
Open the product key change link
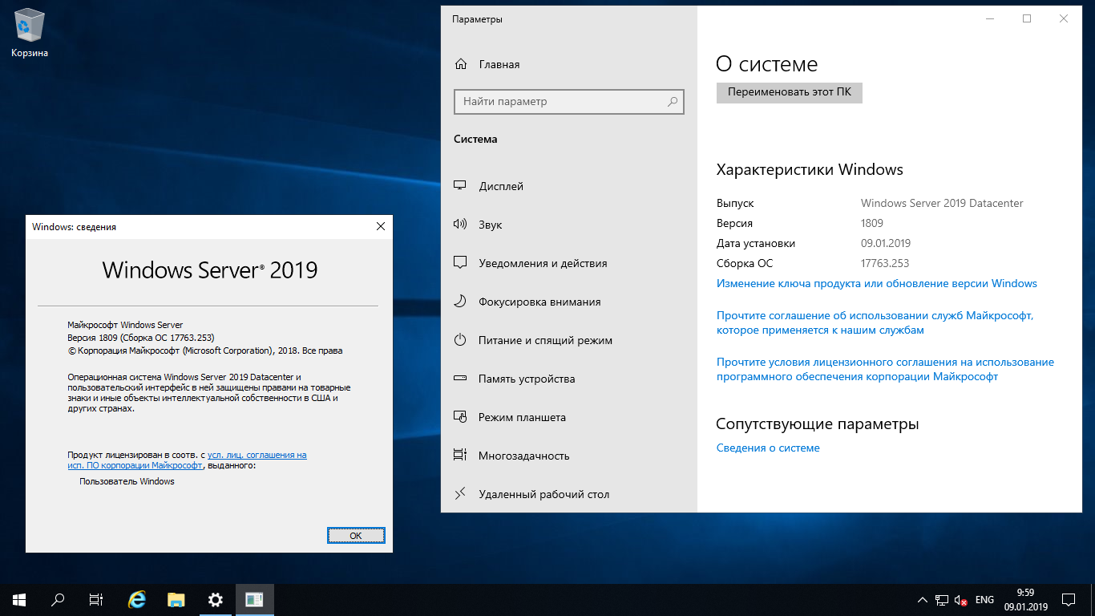pos(877,283)
